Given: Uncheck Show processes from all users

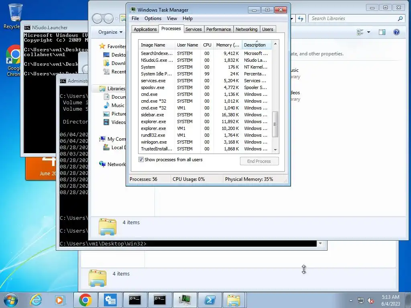Looking at the screenshot, I should click(141, 160).
